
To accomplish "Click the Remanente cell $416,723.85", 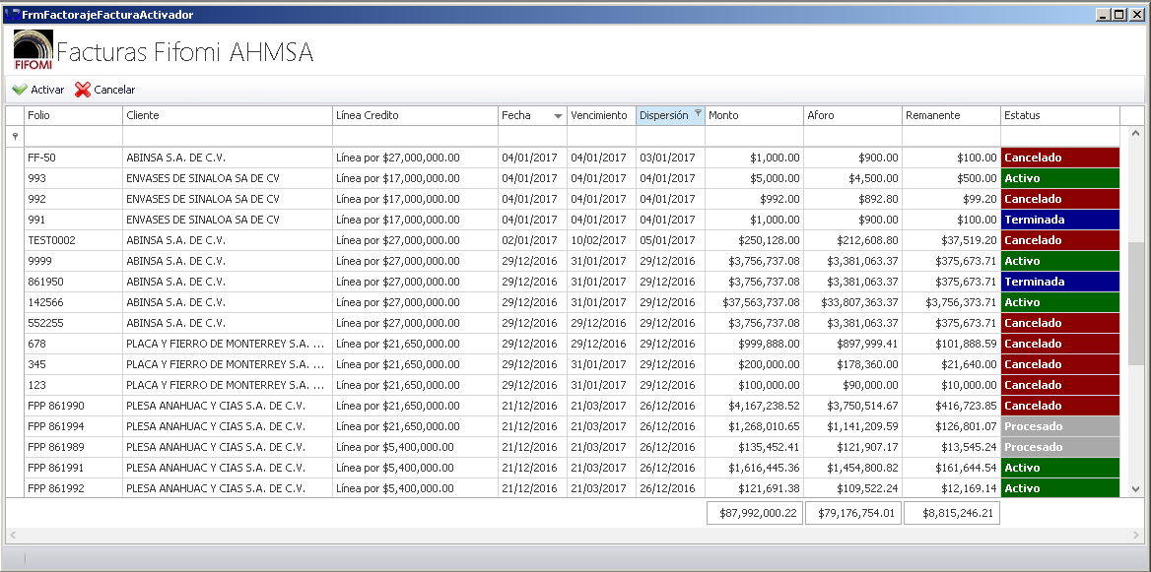I will click(x=951, y=406).
